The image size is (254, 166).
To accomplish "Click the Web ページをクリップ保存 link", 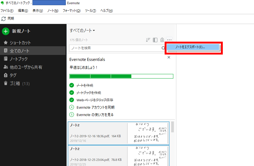I will pos(95,100).
